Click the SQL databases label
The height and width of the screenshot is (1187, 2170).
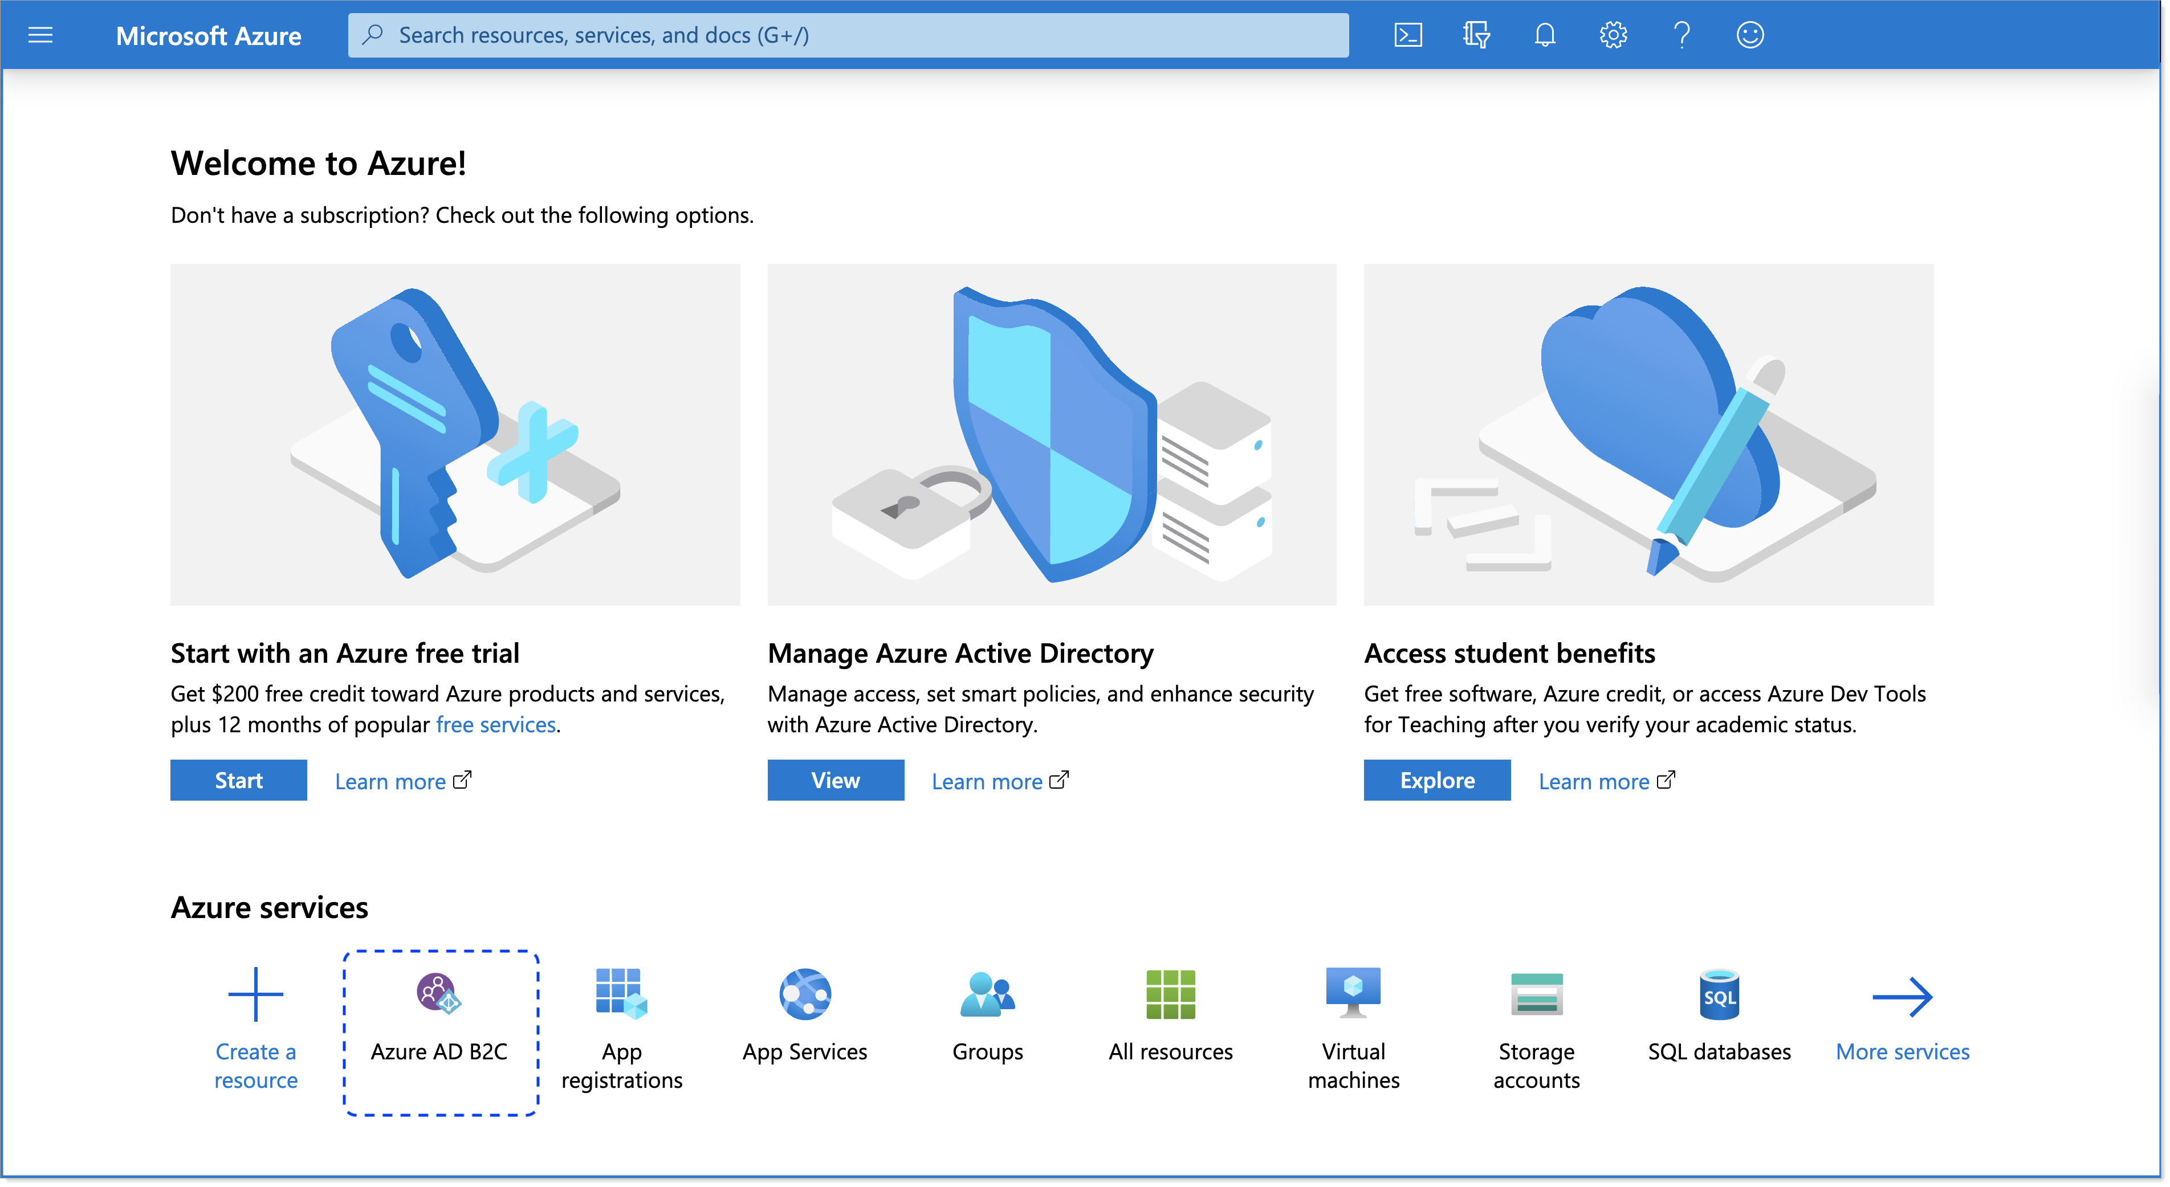[1719, 1051]
